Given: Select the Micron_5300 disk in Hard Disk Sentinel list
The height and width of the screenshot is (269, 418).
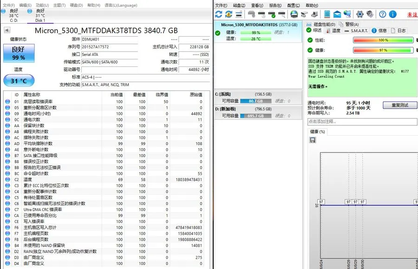Looking at the screenshot, I should 258,32.
